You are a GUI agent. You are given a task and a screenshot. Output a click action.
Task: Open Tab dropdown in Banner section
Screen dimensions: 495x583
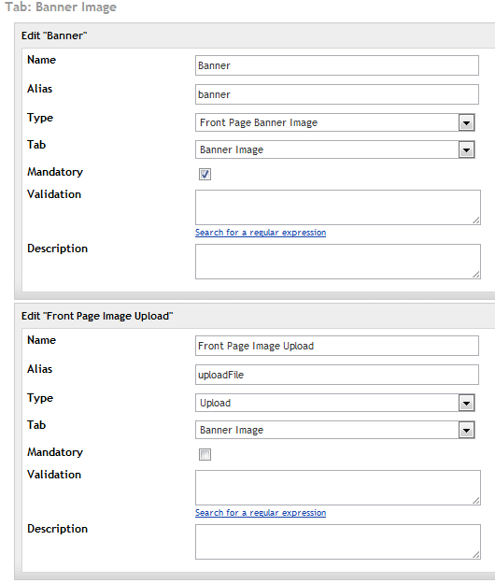(x=335, y=149)
